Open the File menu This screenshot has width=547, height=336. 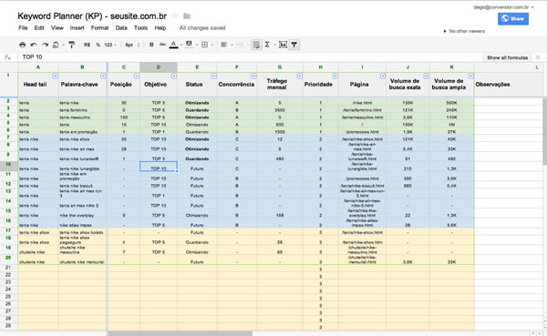point(23,28)
